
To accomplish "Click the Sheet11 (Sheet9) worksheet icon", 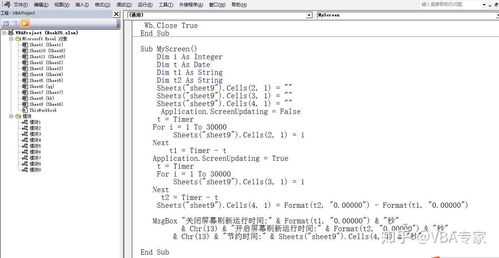I will (x=25, y=57).
